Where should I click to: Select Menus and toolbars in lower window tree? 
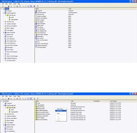coord(12,118)
